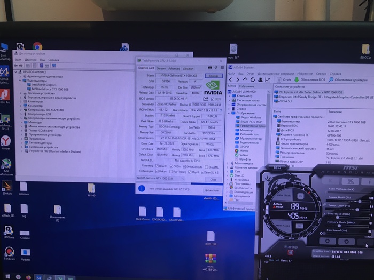
Task: Open Сервис menu in AIDA64
Action: 321,74
